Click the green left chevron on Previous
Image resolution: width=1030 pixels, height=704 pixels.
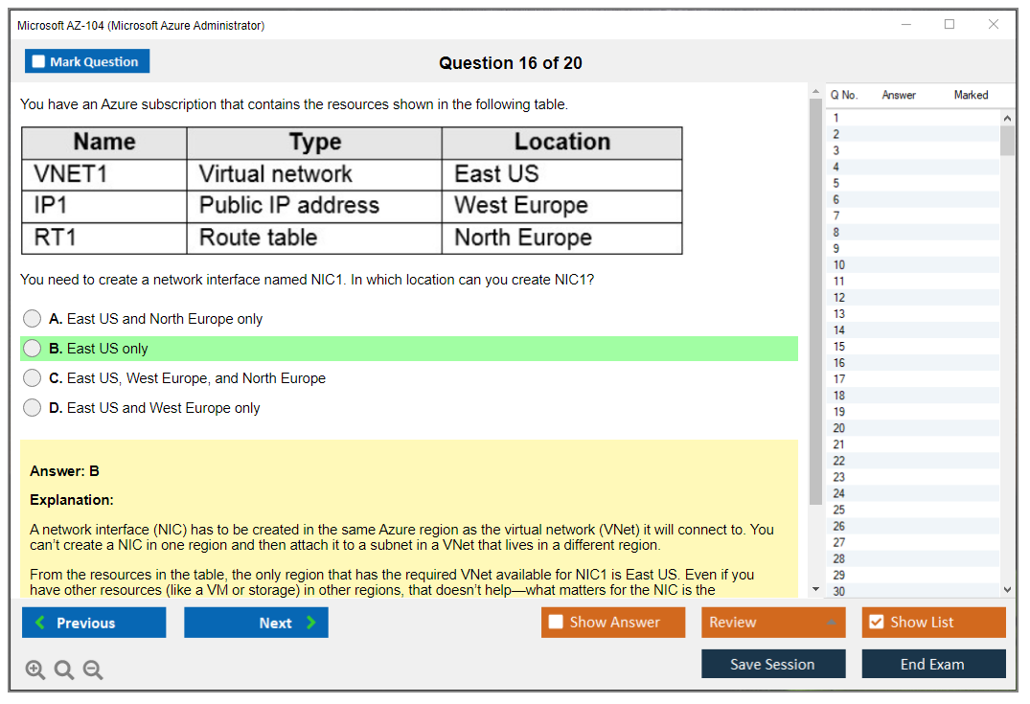[42, 622]
